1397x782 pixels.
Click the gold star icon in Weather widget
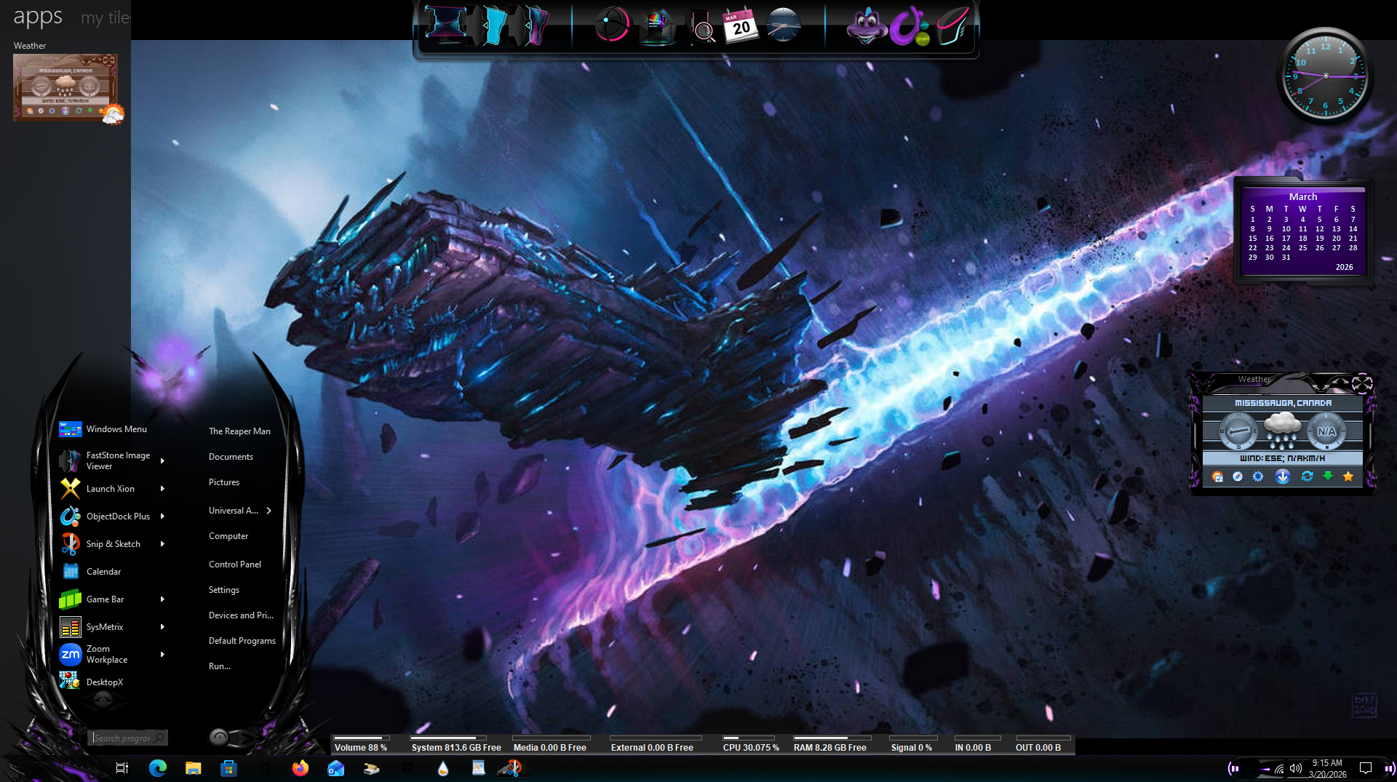[1348, 476]
